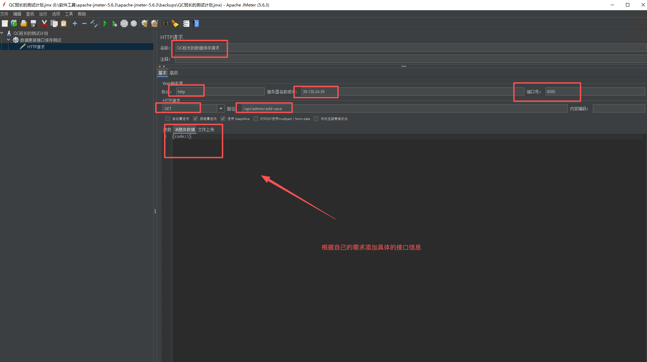Click the Paste clipboard icon
The image size is (647, 362).
click(64, 23)
